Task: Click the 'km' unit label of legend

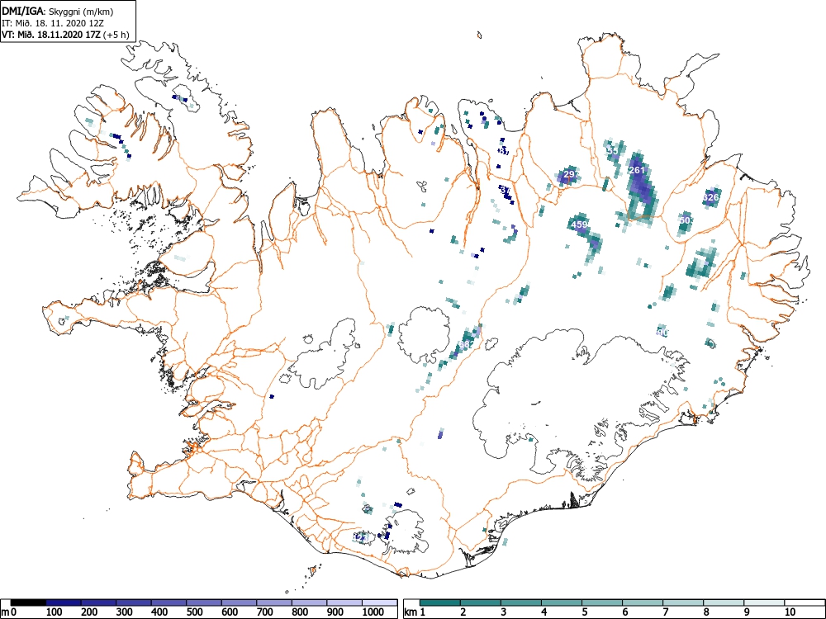Action: click(411, 612)
